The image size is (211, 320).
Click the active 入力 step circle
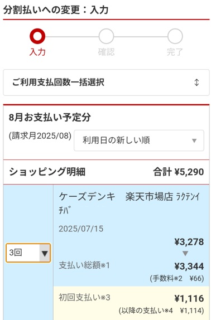point(37,36)
